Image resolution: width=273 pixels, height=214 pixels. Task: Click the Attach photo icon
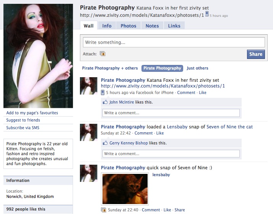(x=102, y=54)
